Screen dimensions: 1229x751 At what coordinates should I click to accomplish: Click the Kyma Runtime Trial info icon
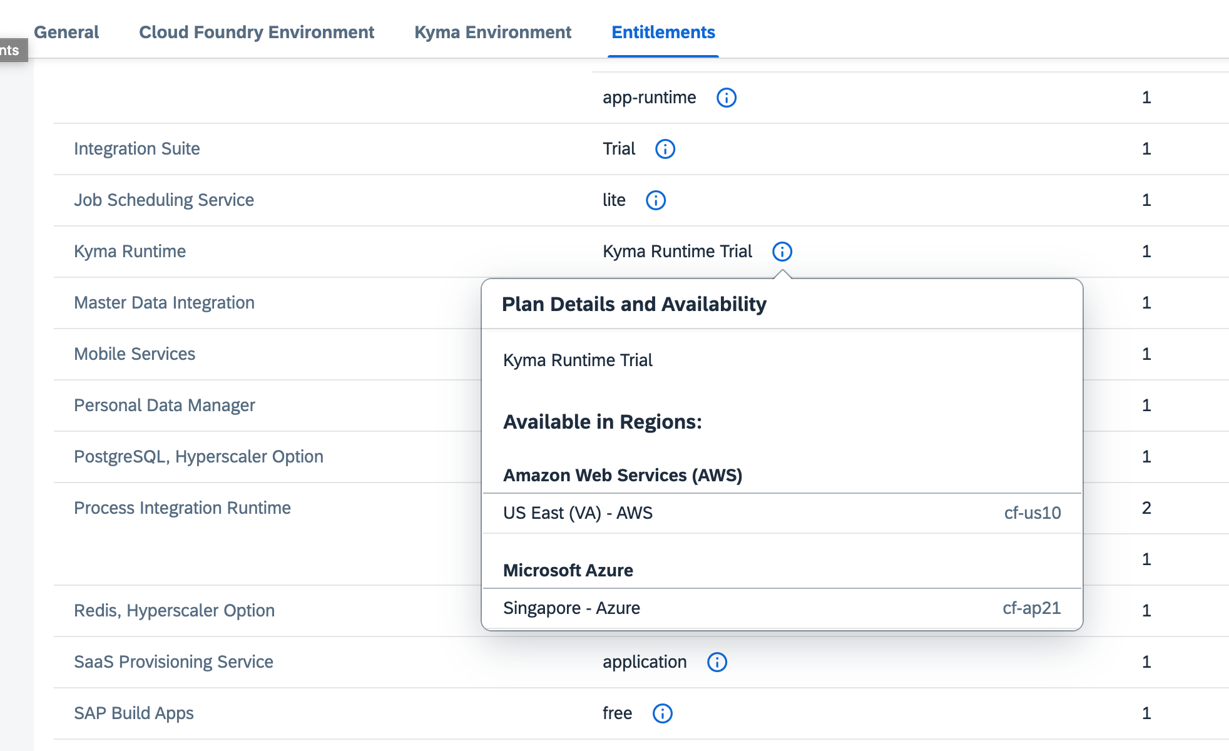pyautogui.click(x=782, y=252)
